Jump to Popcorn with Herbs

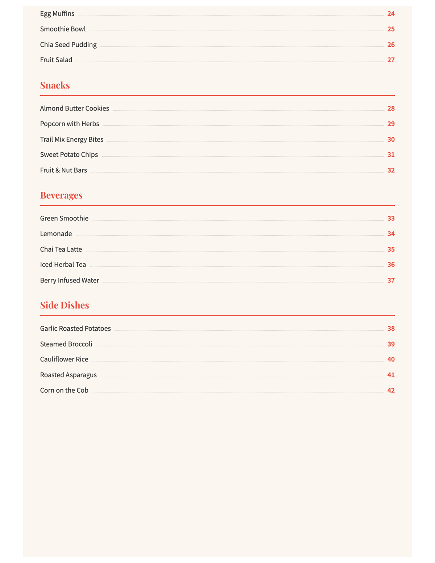tap(217, 124)
